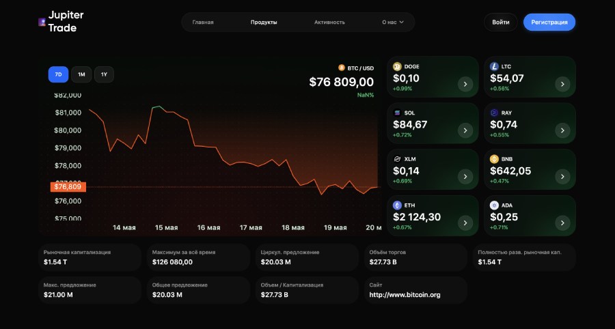615x329 pixels.
Task: Open DOGE card arrow button
Action: pyautogui.click(x=465, y=84)
